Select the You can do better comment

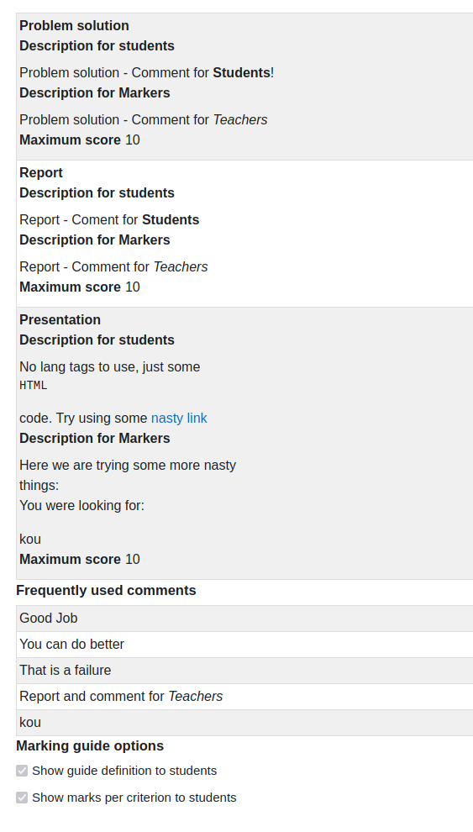click(244, 644)
